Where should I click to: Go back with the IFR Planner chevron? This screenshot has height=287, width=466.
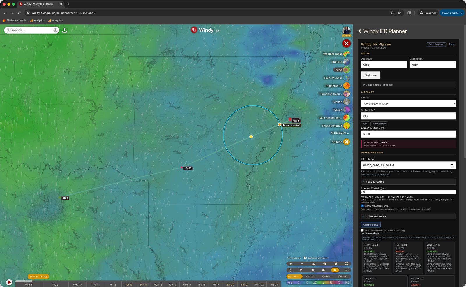[x=360, y=31]
